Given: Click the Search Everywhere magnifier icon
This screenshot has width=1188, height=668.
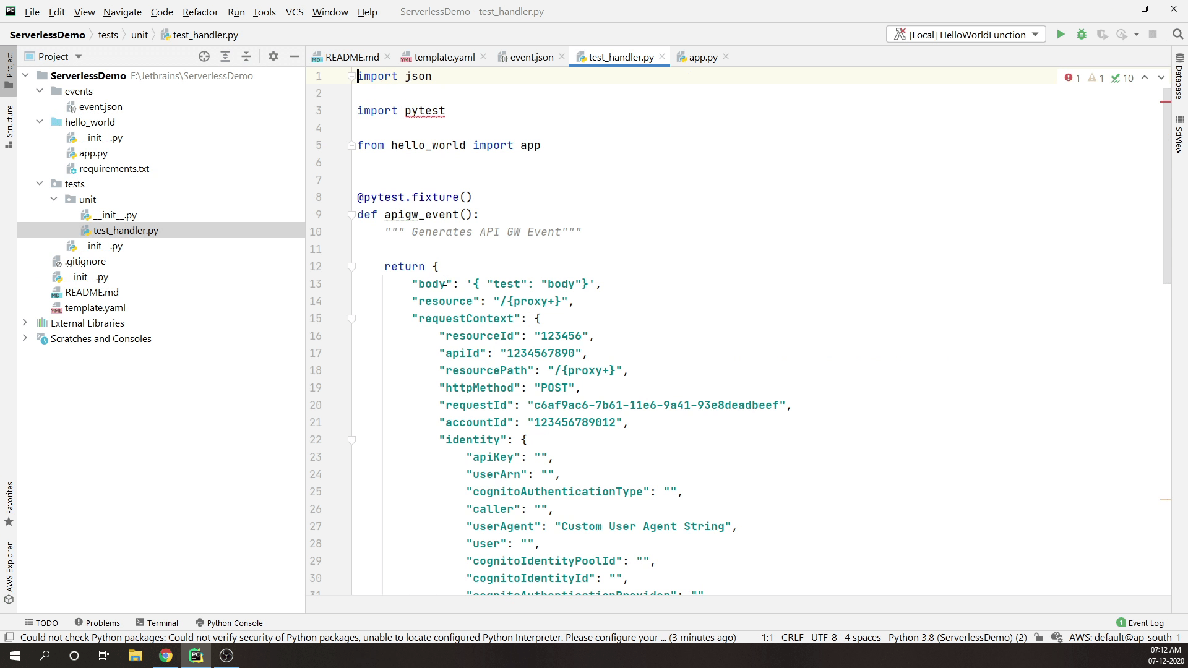Looking at the screenshot, I should click(x=1177, y=35).
